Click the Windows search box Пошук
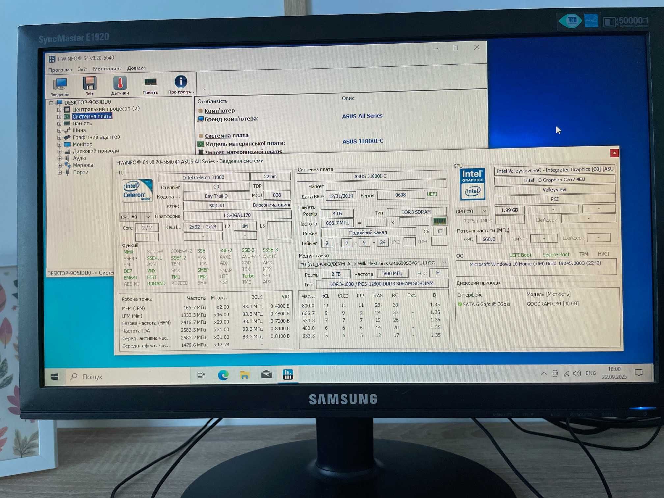664x498 pixels. click(128, 377)
